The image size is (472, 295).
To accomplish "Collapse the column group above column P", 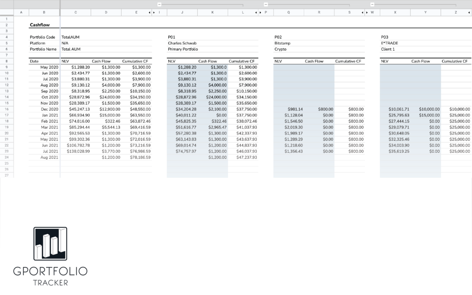I will click(x=266, y=4).
